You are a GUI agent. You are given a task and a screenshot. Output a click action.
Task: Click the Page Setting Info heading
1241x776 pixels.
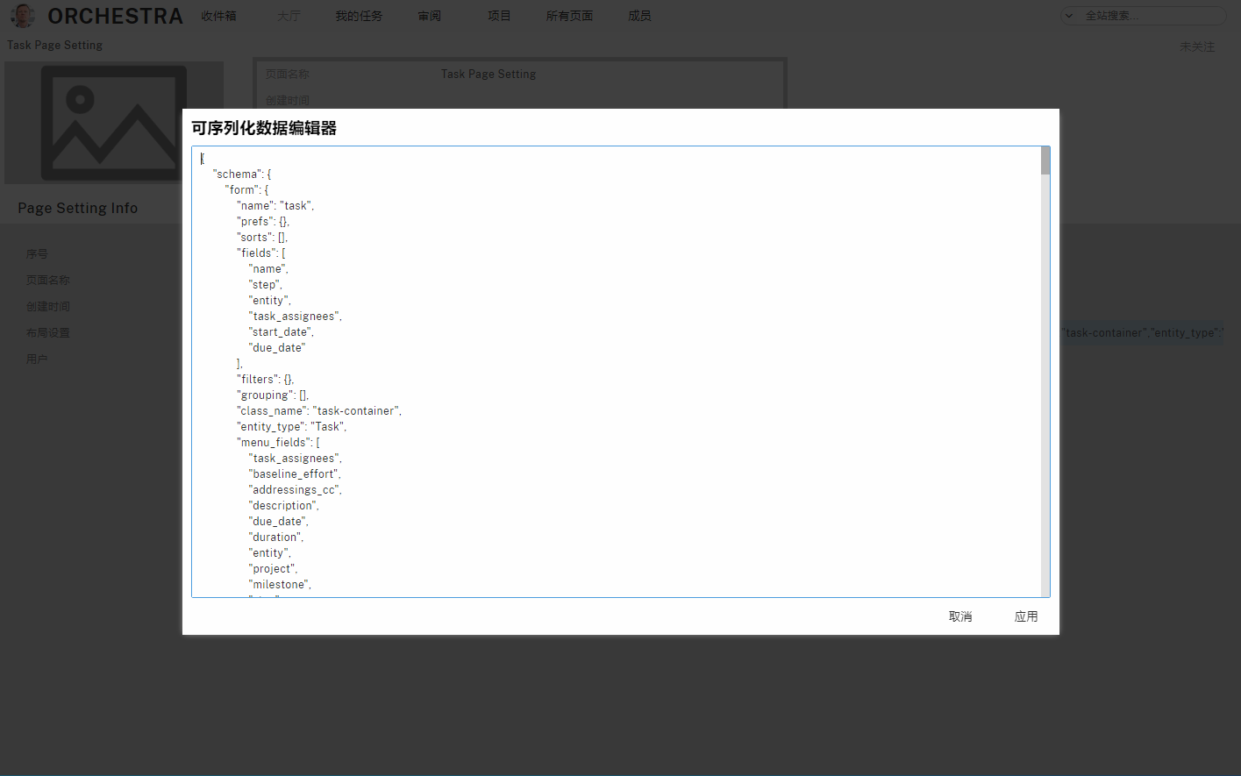click(78, 208)
